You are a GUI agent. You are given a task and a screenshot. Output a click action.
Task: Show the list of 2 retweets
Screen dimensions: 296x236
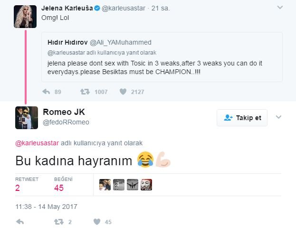pos(27,185)
